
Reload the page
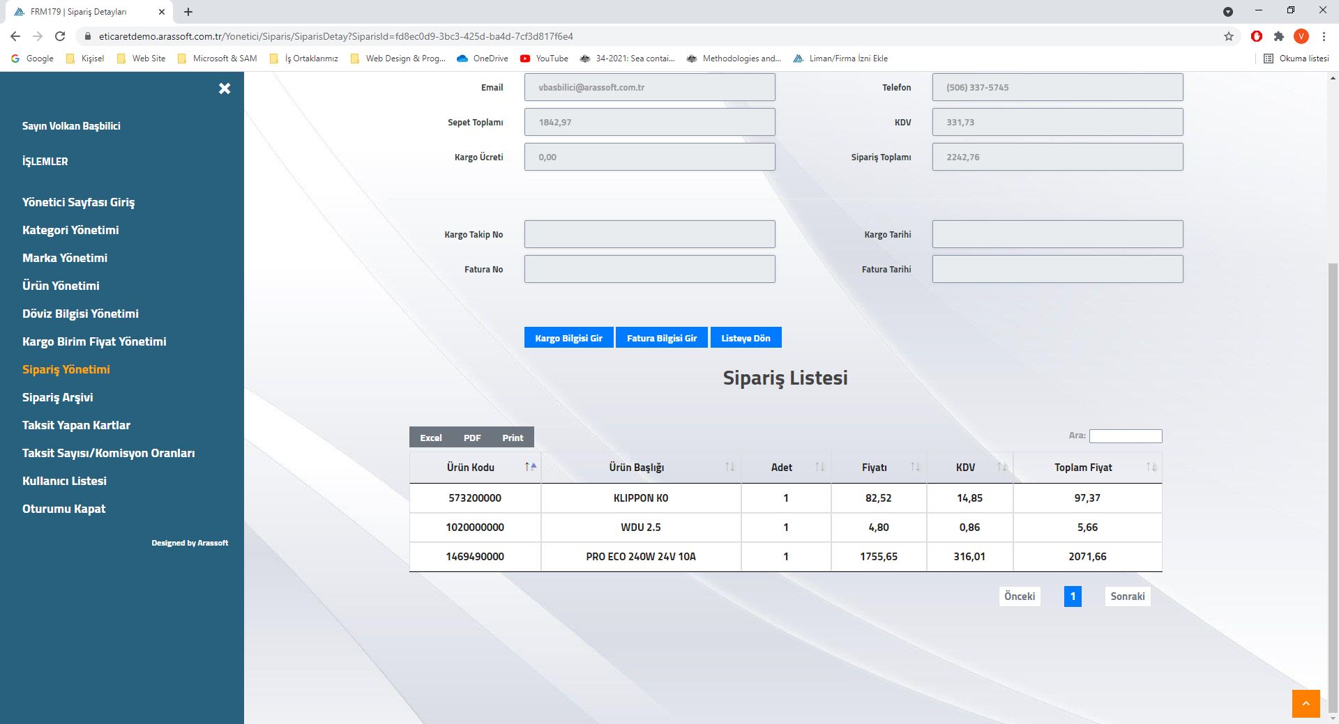tap(60, 36)
